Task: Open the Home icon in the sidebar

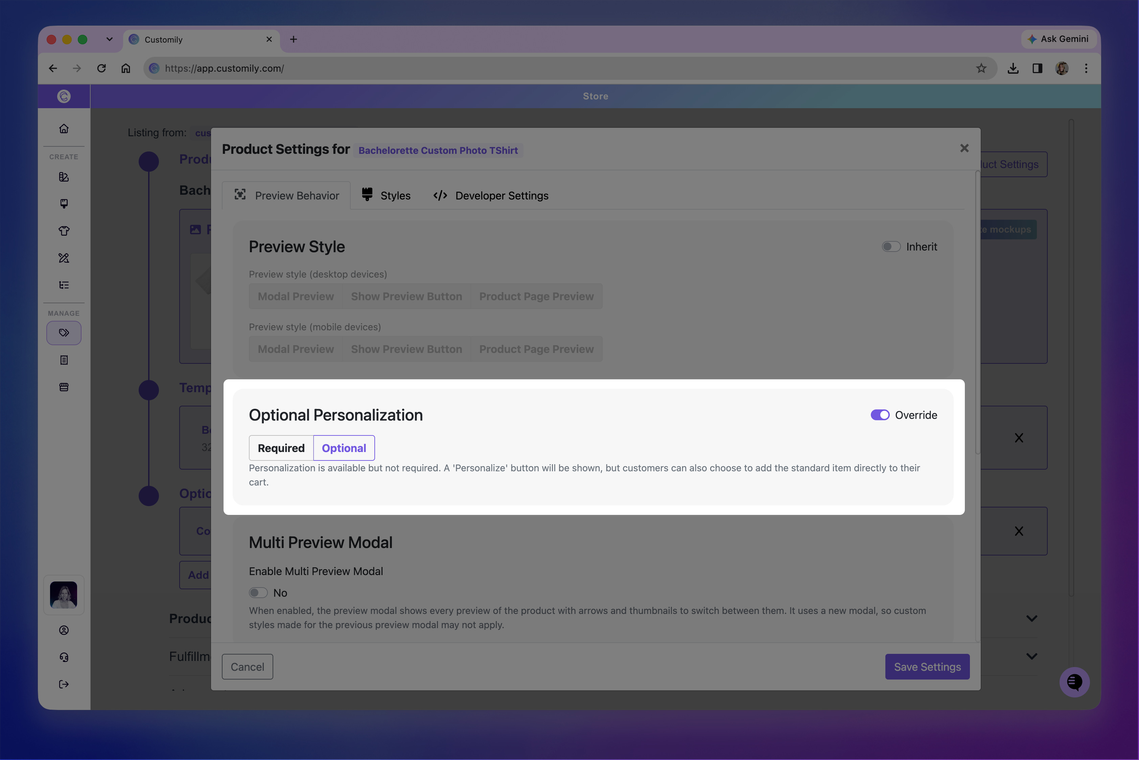Action: [x=64, y=128]
